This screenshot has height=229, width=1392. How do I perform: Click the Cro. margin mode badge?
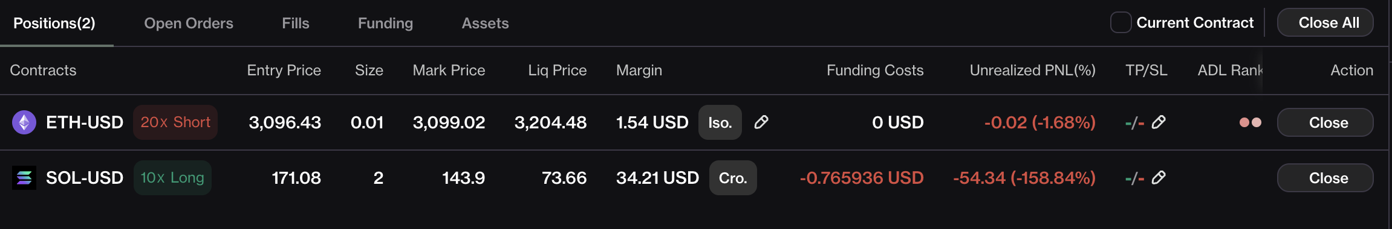pyautogui.click(x=733, y=178)
